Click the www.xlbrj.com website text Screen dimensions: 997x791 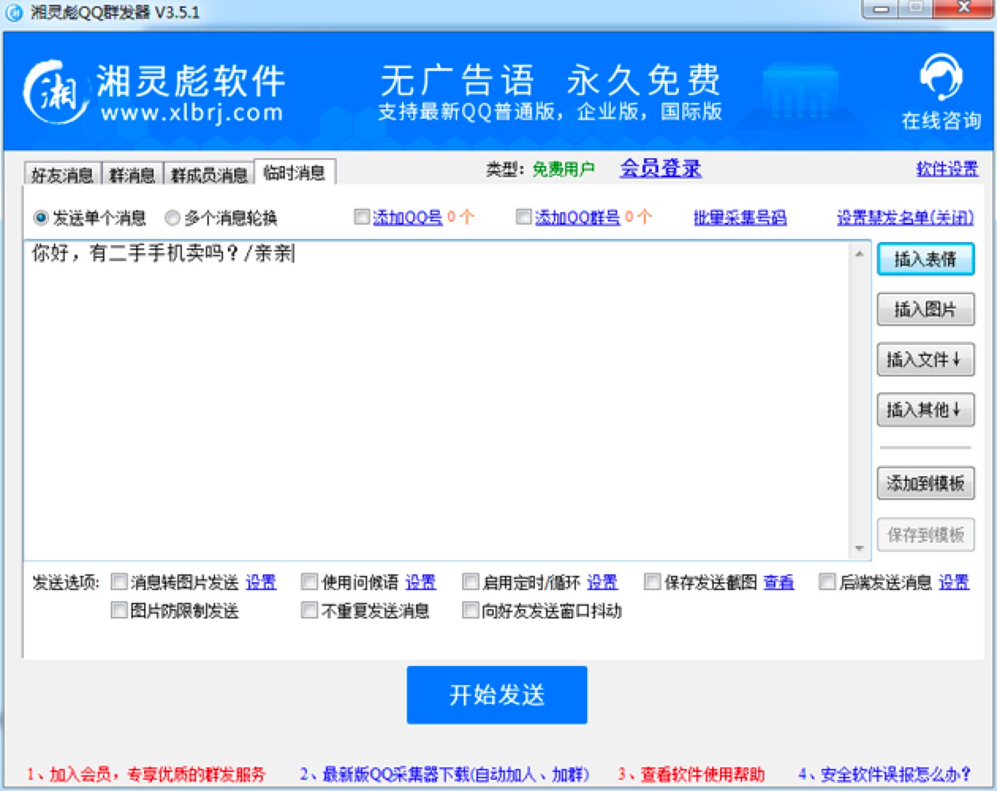point(191,113)
